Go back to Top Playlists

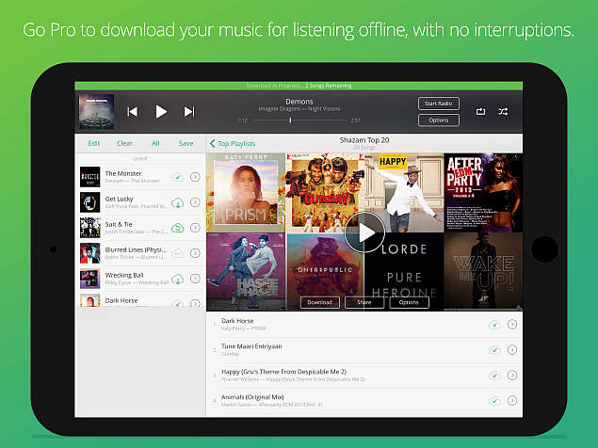[233, 143]
